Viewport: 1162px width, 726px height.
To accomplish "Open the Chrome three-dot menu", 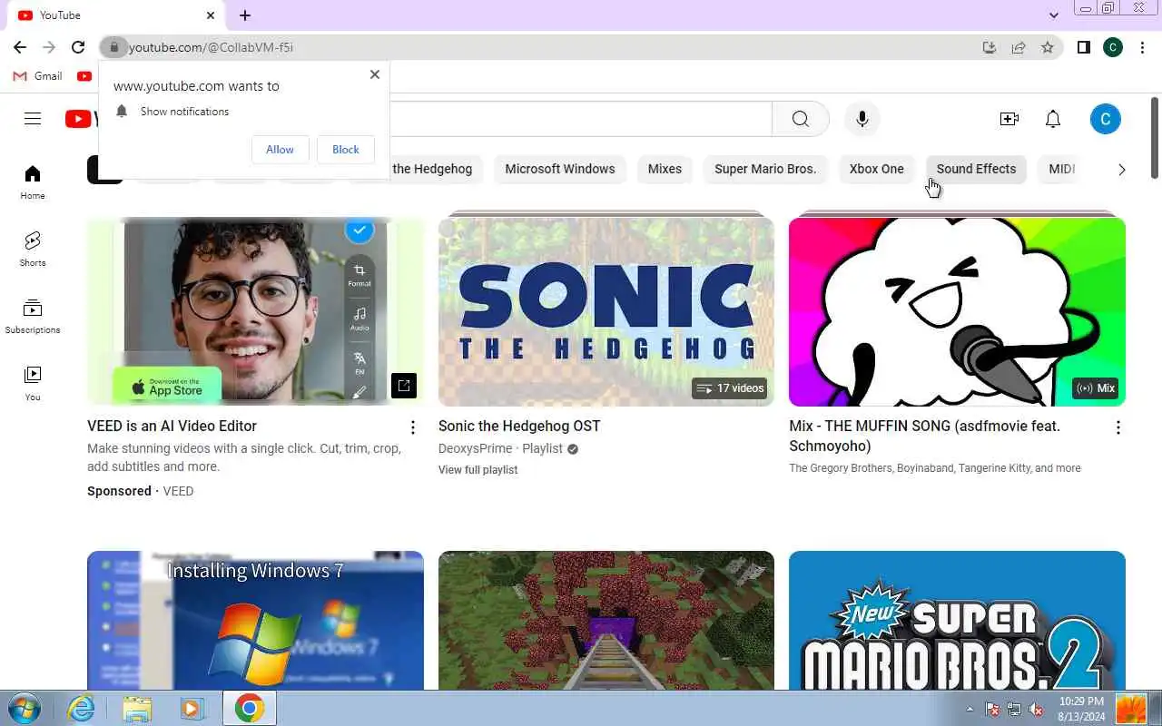I will 1142,47.
